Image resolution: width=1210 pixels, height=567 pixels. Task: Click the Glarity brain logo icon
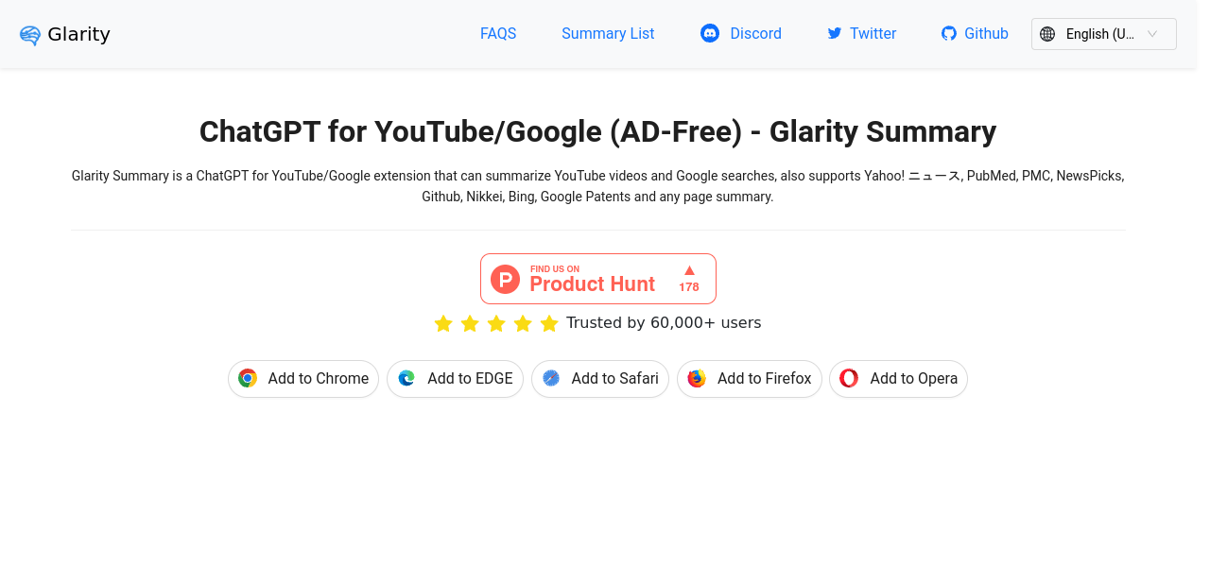(x=30, y=35)
